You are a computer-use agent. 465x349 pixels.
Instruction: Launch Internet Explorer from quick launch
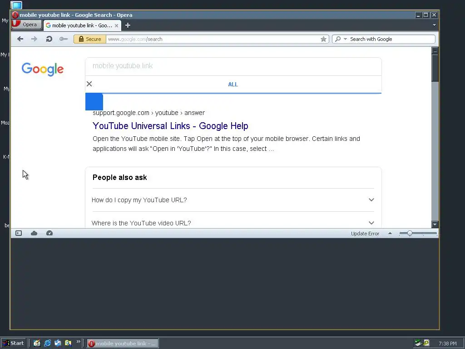point(47,344)
